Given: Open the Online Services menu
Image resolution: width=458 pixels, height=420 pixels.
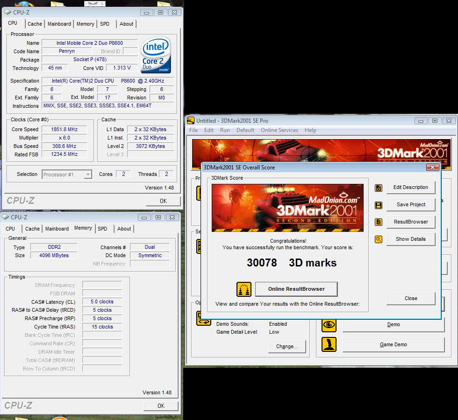Looking at the screenshot, I should point(279,130).
